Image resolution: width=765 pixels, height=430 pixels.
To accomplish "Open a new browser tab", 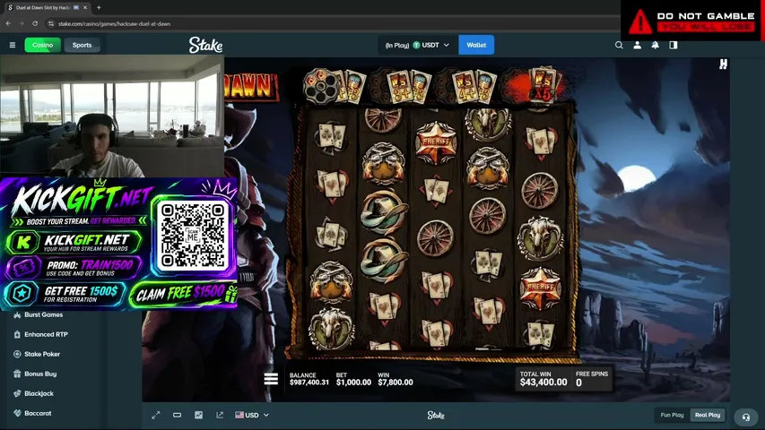I will pos(99,8).
